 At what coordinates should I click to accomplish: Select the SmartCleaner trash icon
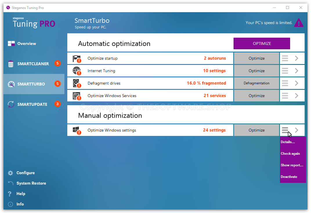point(11,64)
